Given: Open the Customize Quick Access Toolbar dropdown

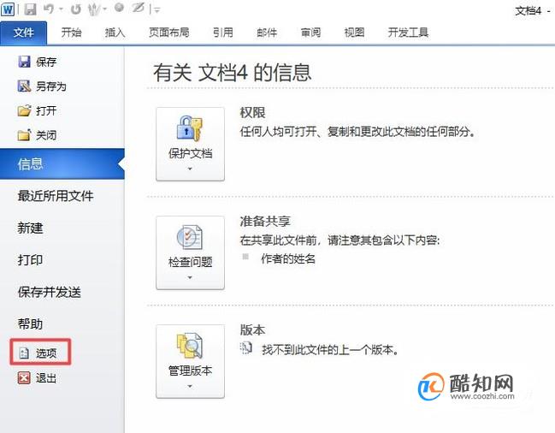Looking at the screenshot, I should [x=157, y=10].
